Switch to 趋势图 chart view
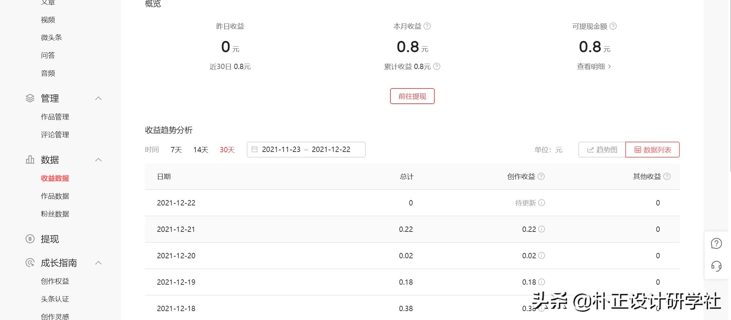Viewport: 731px width, 320px height. tap(602, 150)
